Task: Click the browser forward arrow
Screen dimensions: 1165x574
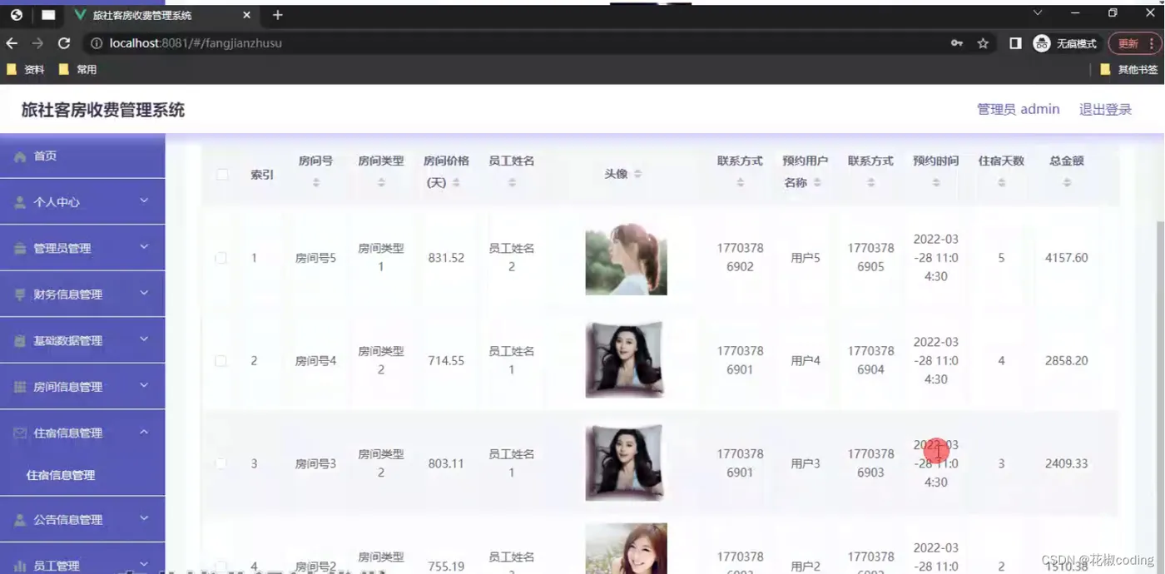Action: [37, 43]
